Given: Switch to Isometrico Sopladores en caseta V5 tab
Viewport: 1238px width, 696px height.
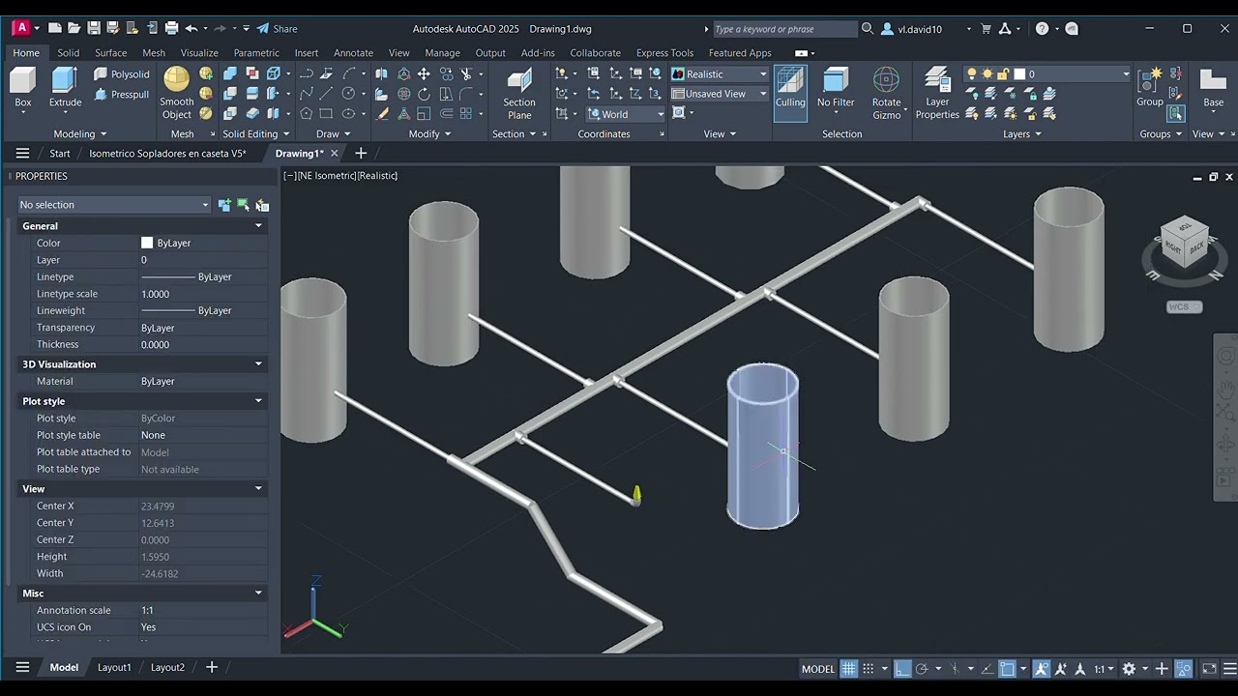Looking at the screenshot, I should point(167,154).
